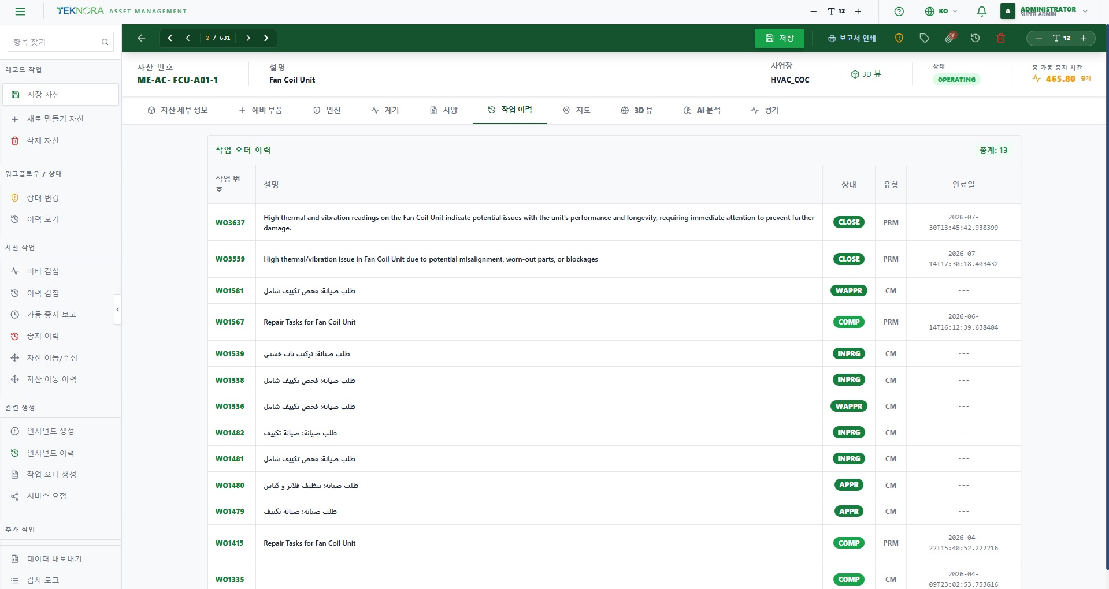
Task: Decrease font size in top header
Action: [x=813, y=11]
